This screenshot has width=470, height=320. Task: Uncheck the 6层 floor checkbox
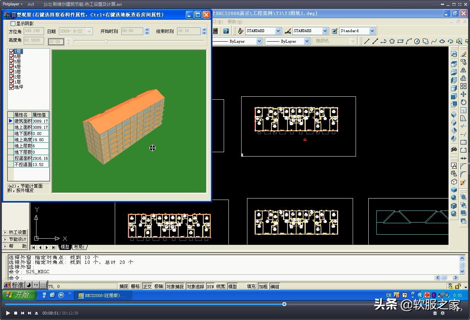point(12,57)
